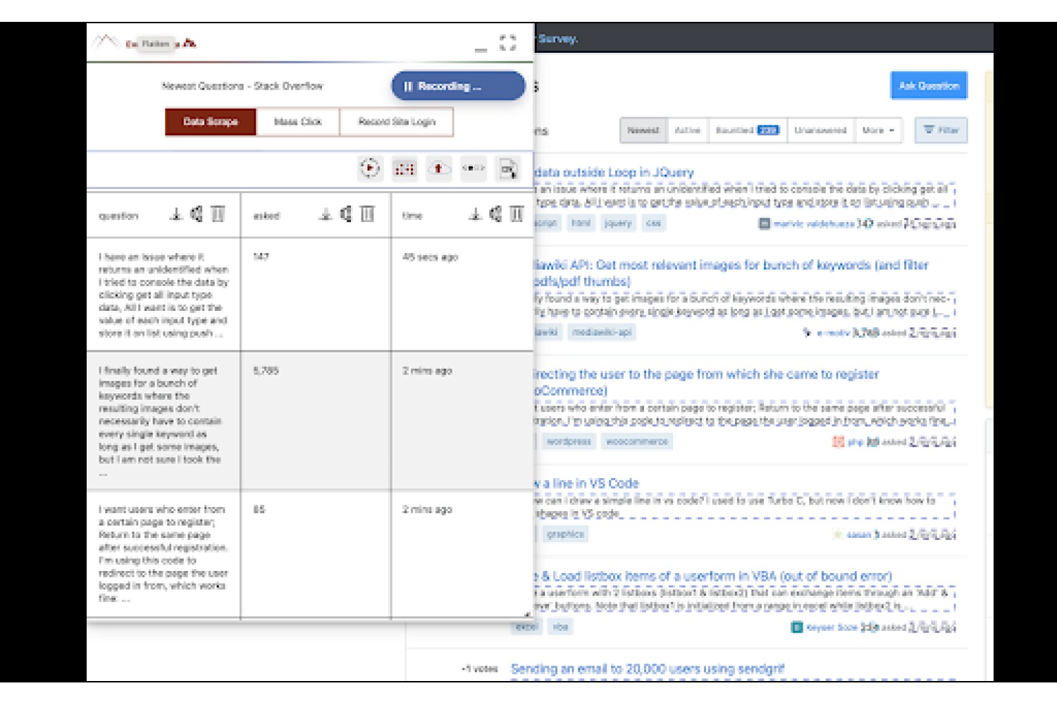The width and height of the screenshot is (1057, 705).
Task: Click the down-arrow icon in time column
Action: pos(476,214)
